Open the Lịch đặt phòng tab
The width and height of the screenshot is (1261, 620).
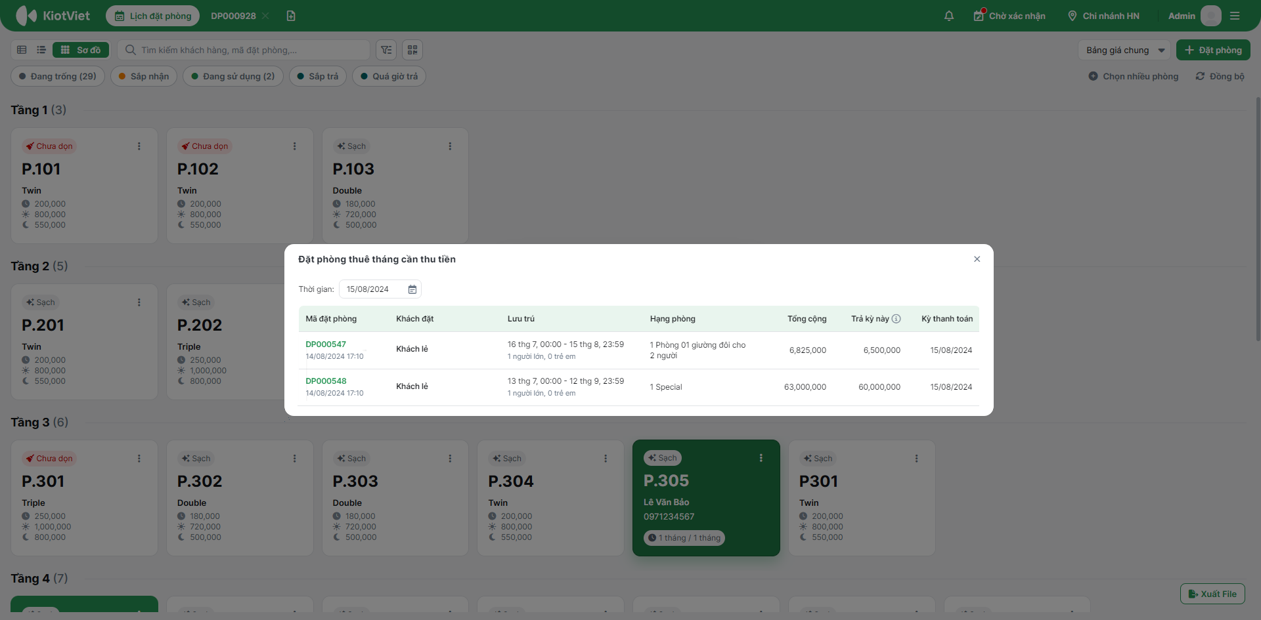coord(153,16)
